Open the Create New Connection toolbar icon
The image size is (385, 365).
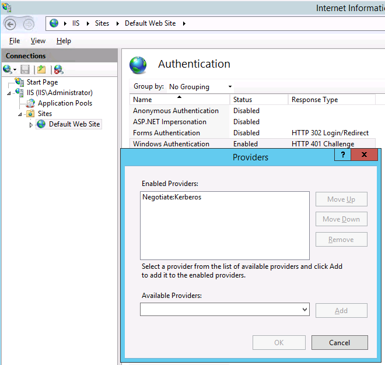[x=8, y=69]
